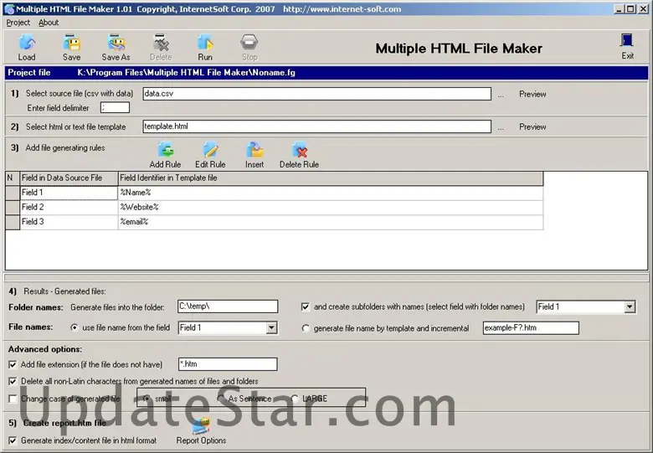The width and height of the screenshot is (653, 453).
Task: Select use file name from the field radio
Action: tap(75, 327)
